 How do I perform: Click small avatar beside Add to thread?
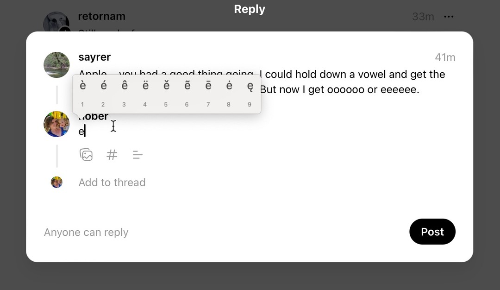coord(56,182)
